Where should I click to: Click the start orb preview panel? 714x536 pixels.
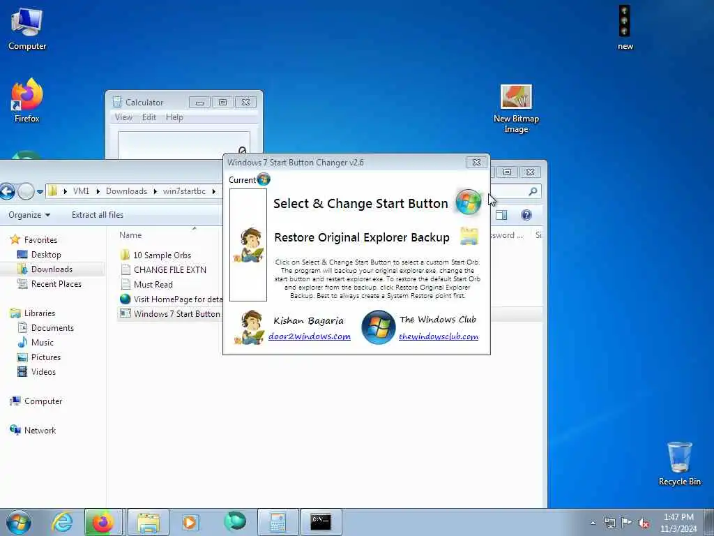[248, 245]
